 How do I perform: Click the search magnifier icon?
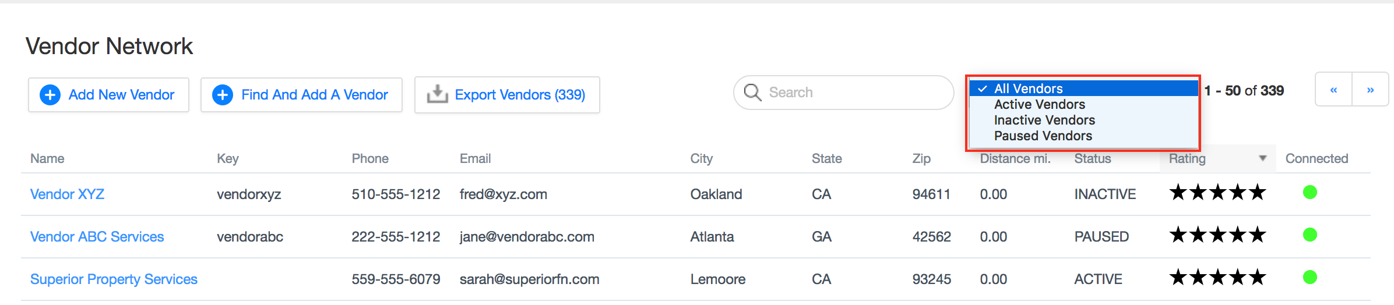pyautogui.click(x=752, y=93)
